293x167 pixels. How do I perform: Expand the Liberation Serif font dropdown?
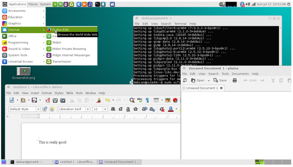[88, 109]
